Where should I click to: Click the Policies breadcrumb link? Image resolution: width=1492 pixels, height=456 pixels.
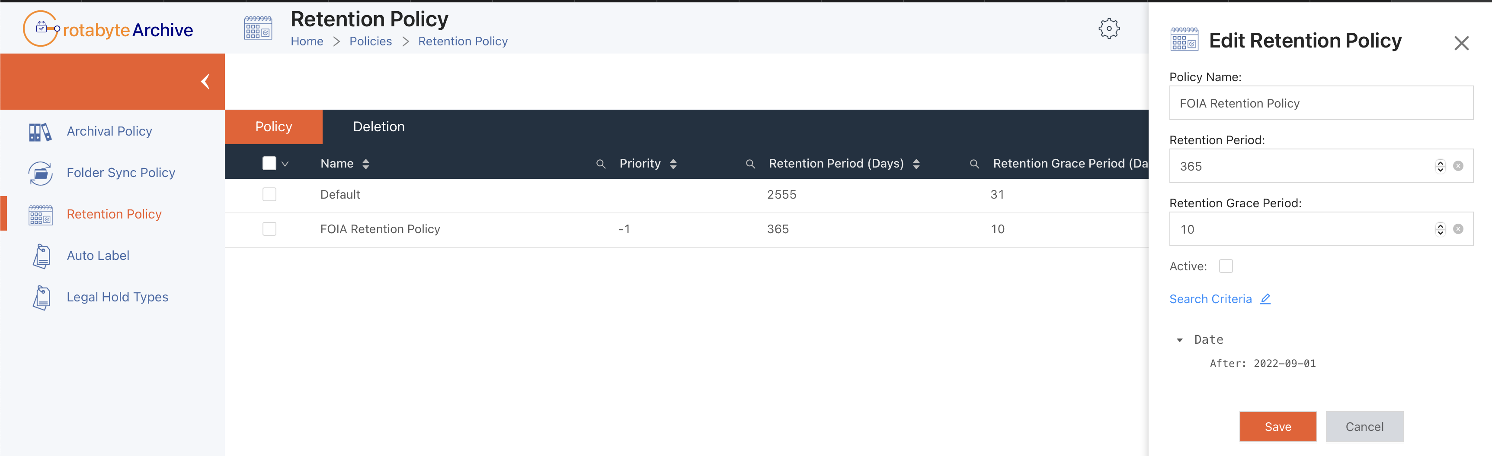coord(370,41)
